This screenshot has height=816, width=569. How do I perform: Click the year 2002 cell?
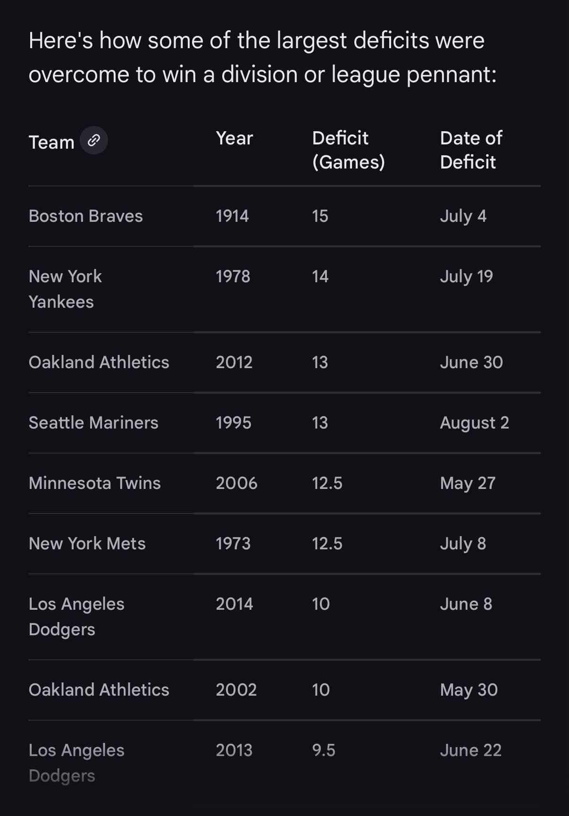236,690
